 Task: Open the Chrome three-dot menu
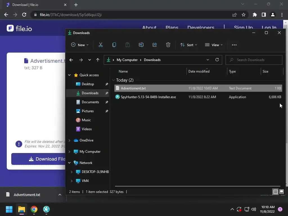click(x=282, y=15)
